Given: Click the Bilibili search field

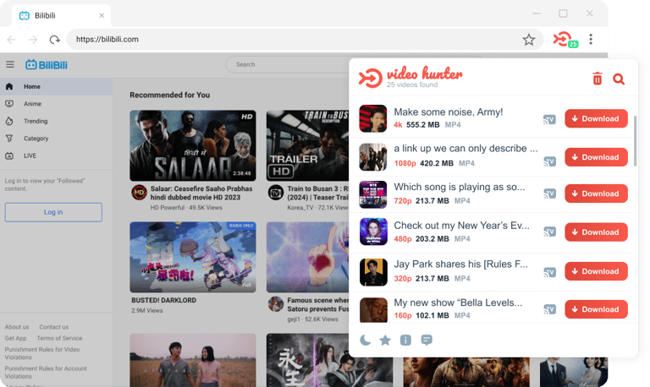Looking at the screenshot, I should tap(288, 64).
